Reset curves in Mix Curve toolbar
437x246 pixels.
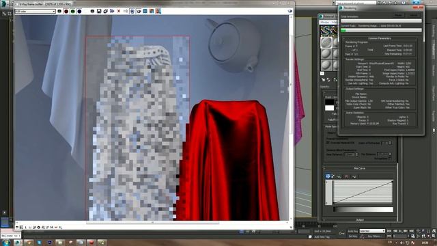(x=354, y=176)
